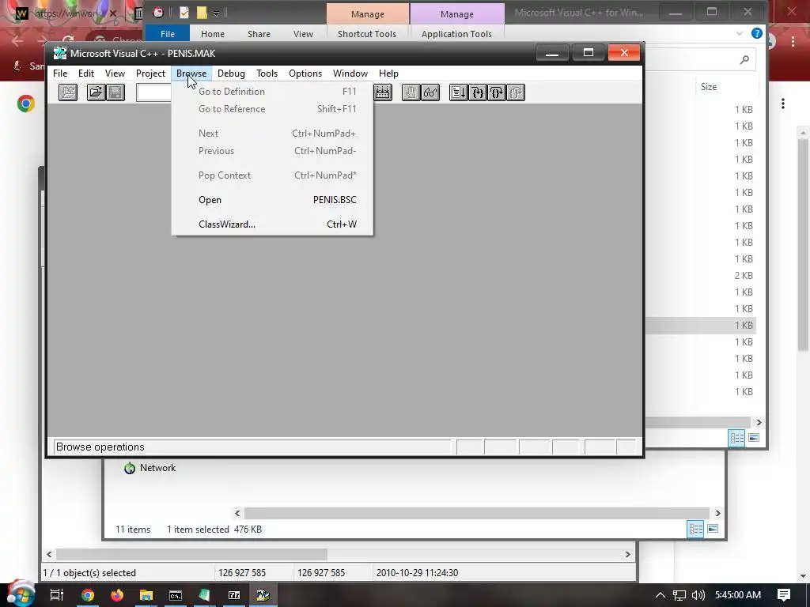
Task: Switch to Home tab in Explorer ribbon
Action: (212, 33)
